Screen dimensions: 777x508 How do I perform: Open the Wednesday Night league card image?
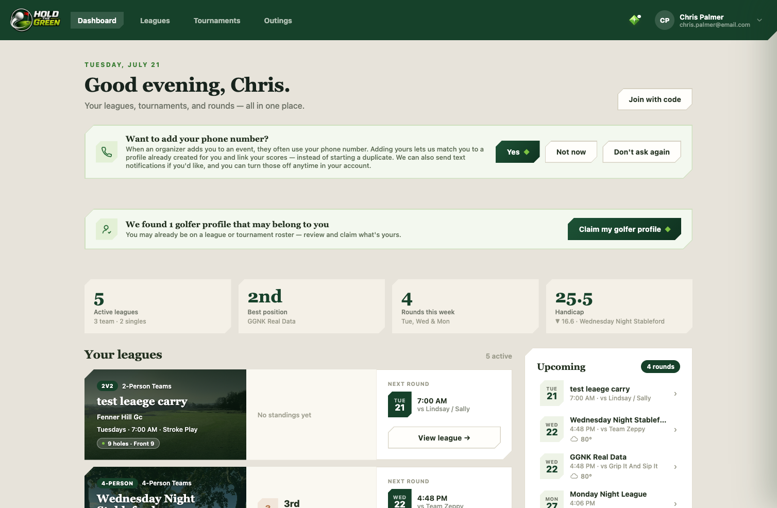165,487
